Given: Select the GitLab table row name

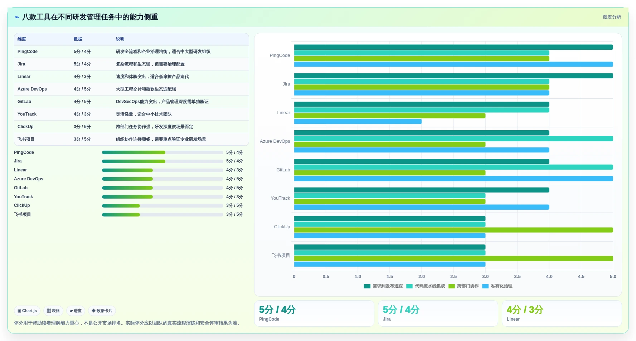Looking at the screenshot, I should pyautogui.click(x=24, y=102).
